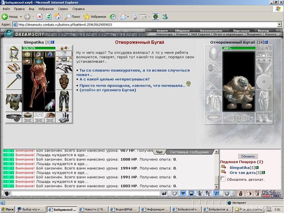
Task: Open the smiley picker in chat bar
Action: pos(226,194)
